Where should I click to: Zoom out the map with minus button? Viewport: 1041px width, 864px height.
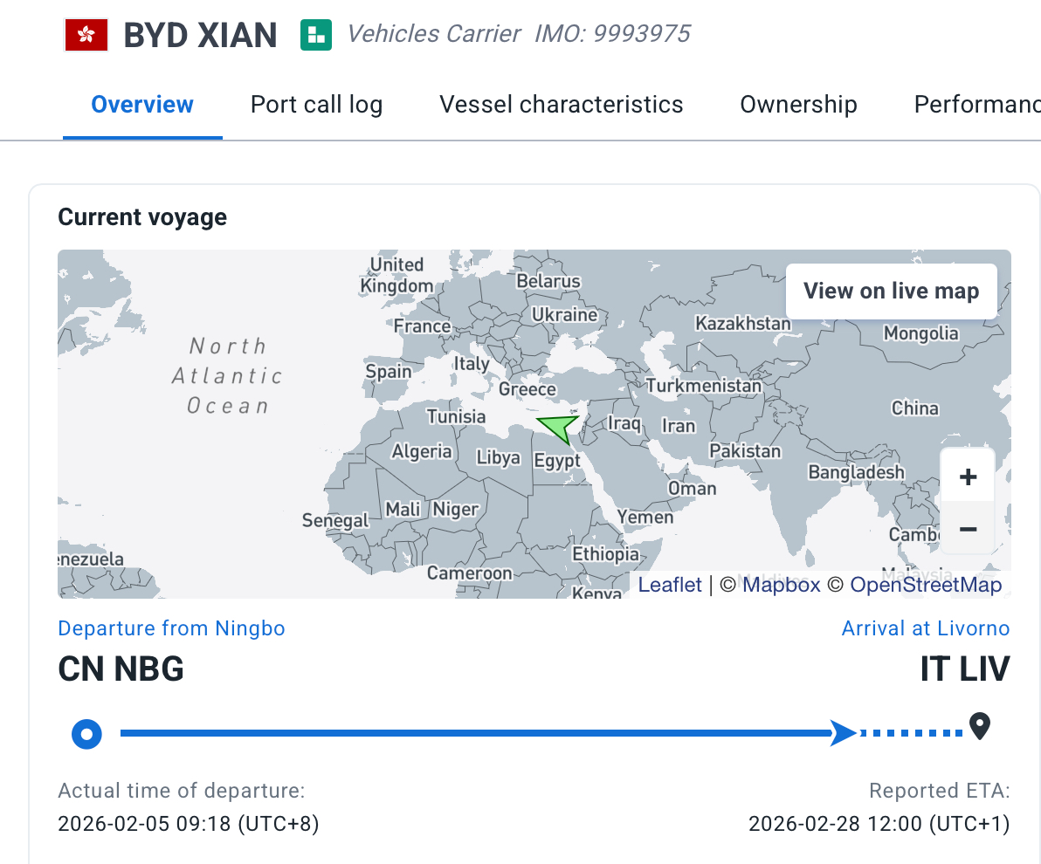point(968,529)
